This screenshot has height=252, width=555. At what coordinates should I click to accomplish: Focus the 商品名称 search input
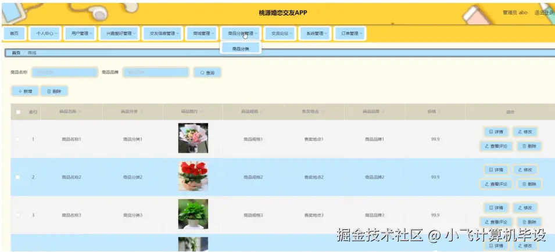[x=65, y=73]
